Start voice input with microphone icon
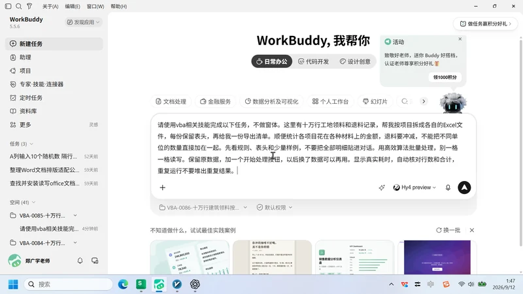Viewport: 523px width, 294px height. [x=448, y=188]
